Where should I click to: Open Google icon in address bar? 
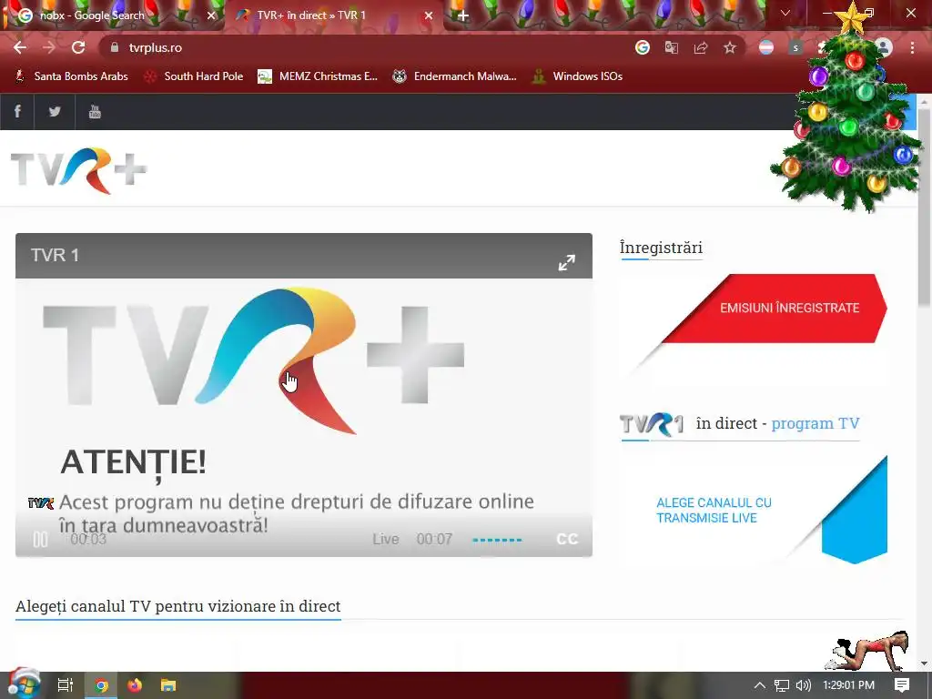click(643, 47)
